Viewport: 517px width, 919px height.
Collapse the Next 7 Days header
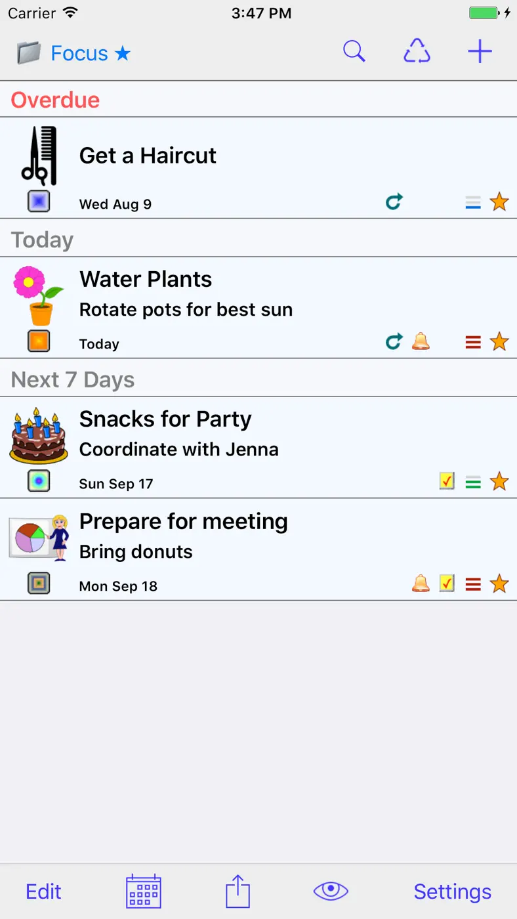(258, 379)
